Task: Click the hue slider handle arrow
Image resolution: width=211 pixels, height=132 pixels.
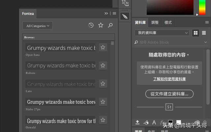Action: point(197,15)
